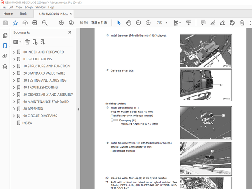Viewport: 252px width, 189px height.
Task: Open the File menu
Action: coord(4,7)
